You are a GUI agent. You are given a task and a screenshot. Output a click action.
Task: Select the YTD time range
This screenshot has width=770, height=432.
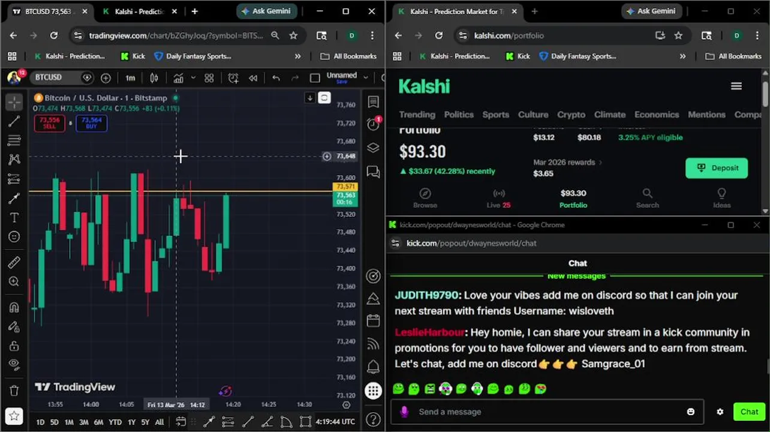tap(115, 422)
